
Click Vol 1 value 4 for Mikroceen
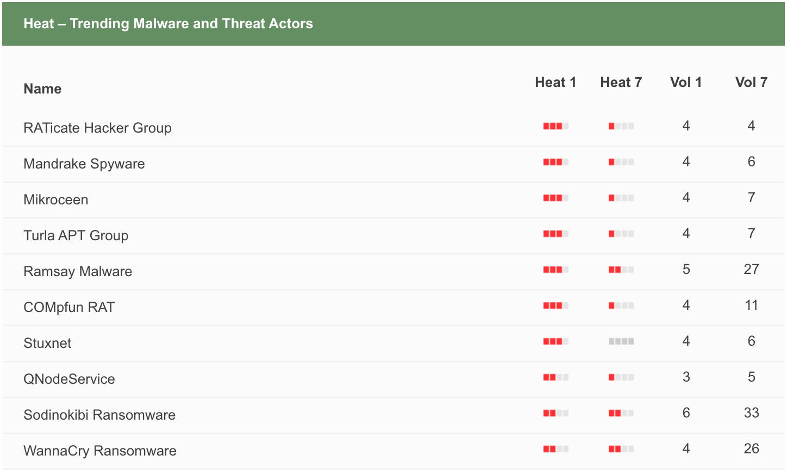tap(686, 197)
